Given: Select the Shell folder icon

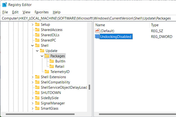Looking at the screenshot, I should pos(37,45).
